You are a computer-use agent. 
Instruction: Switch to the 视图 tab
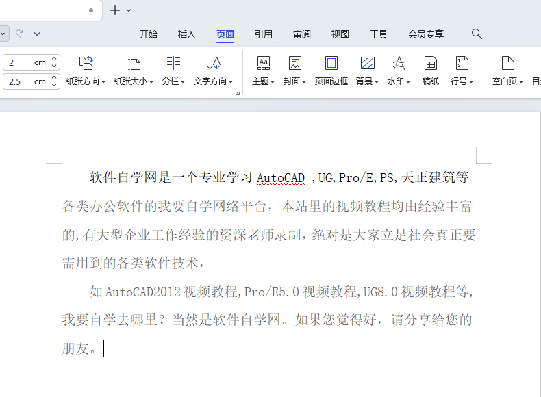coord(340,34)
